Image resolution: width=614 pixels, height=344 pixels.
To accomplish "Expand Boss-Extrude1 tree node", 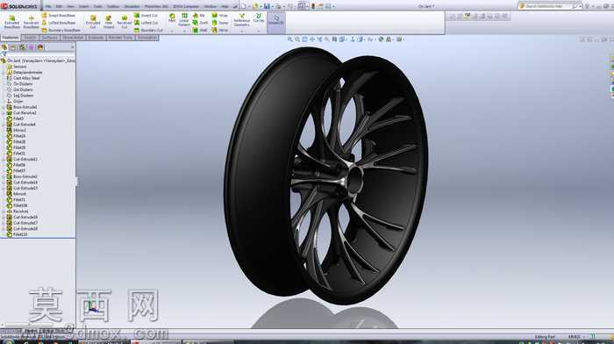I will pyautogui.click(x=4, y=107).
